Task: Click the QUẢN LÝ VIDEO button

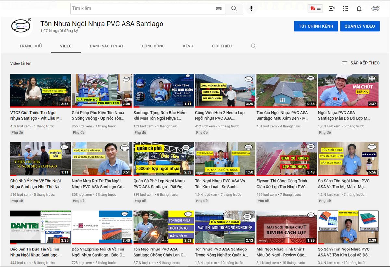Action: [360, 26]
